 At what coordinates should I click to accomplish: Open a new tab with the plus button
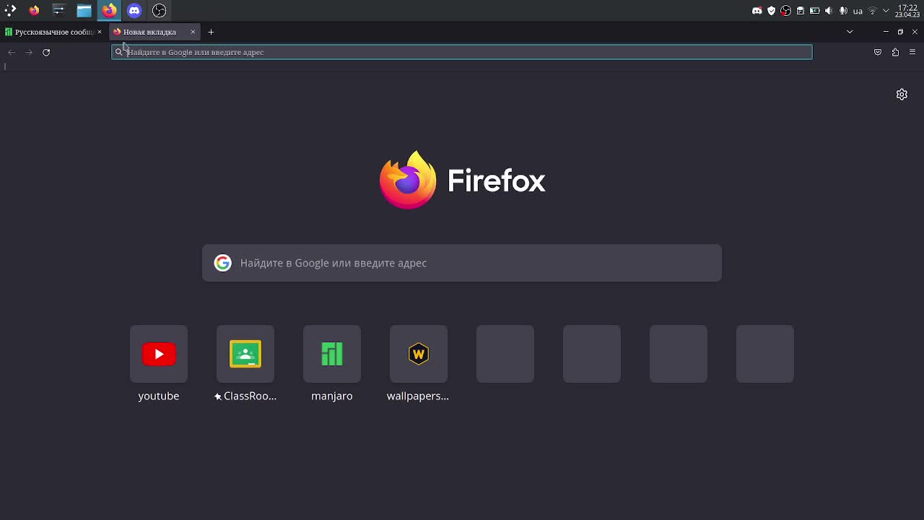[211, 32]
